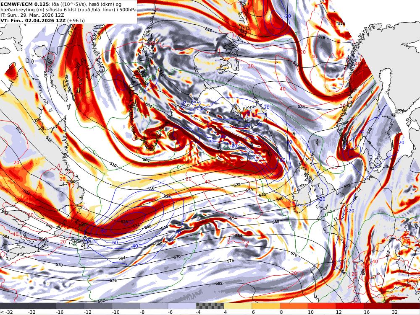Click the 'ECMWF/ECM 0.125' title text
Screen dimensions: 420x315
[x=25, y=4]
